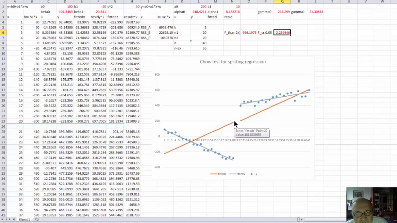Select row 6 header
Viewport: 397px width, 223px height.
3,33
